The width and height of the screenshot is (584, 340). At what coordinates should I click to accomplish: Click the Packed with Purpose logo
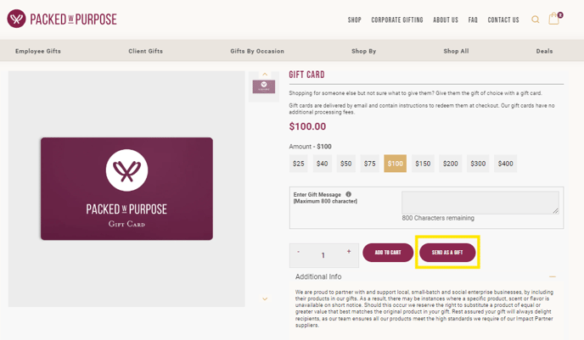click(x=62, y=19)
